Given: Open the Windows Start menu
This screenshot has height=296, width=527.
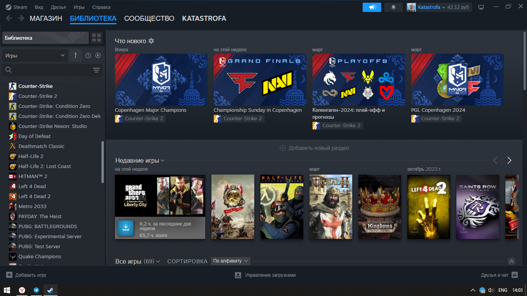Looking at the screenshot, I should tap(7, 290).
